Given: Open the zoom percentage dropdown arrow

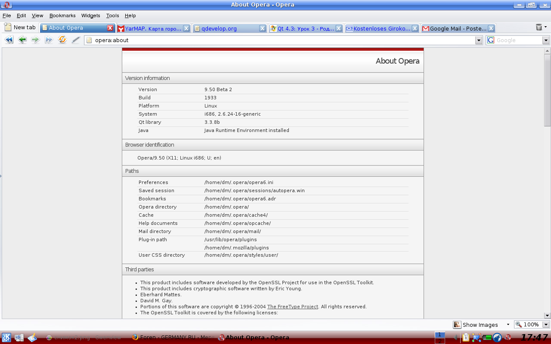Looking at the screenshot, I should coord(546,325).
